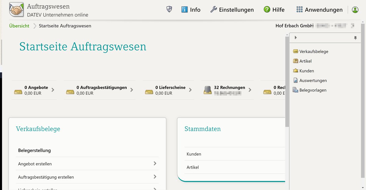
Task: Open Verkaufsbelege from the side panel
Action: pyautogui.click(x=314, y=52)
